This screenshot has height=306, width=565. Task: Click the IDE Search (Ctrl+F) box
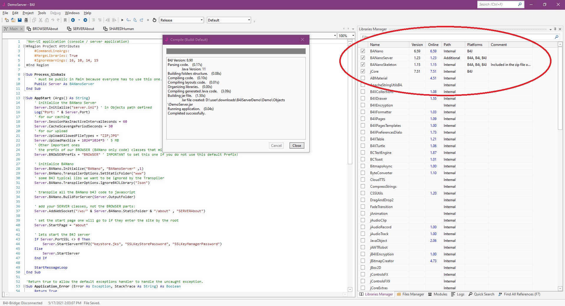point(497,4)
